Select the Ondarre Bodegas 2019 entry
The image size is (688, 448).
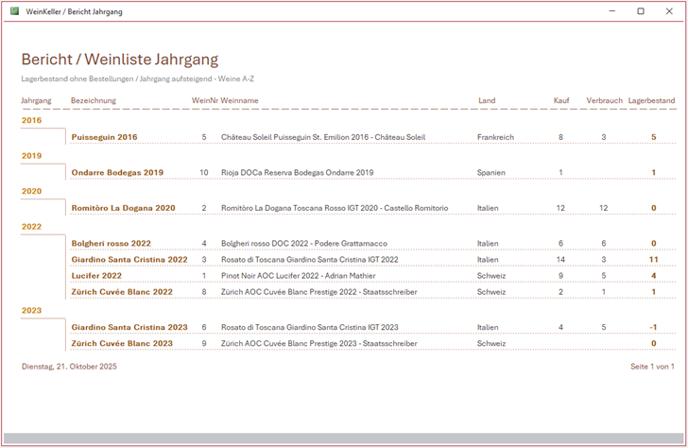point(117,173)
